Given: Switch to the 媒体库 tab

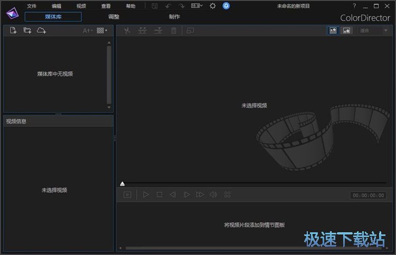Looking at the screenshot, I should point(53,17).
